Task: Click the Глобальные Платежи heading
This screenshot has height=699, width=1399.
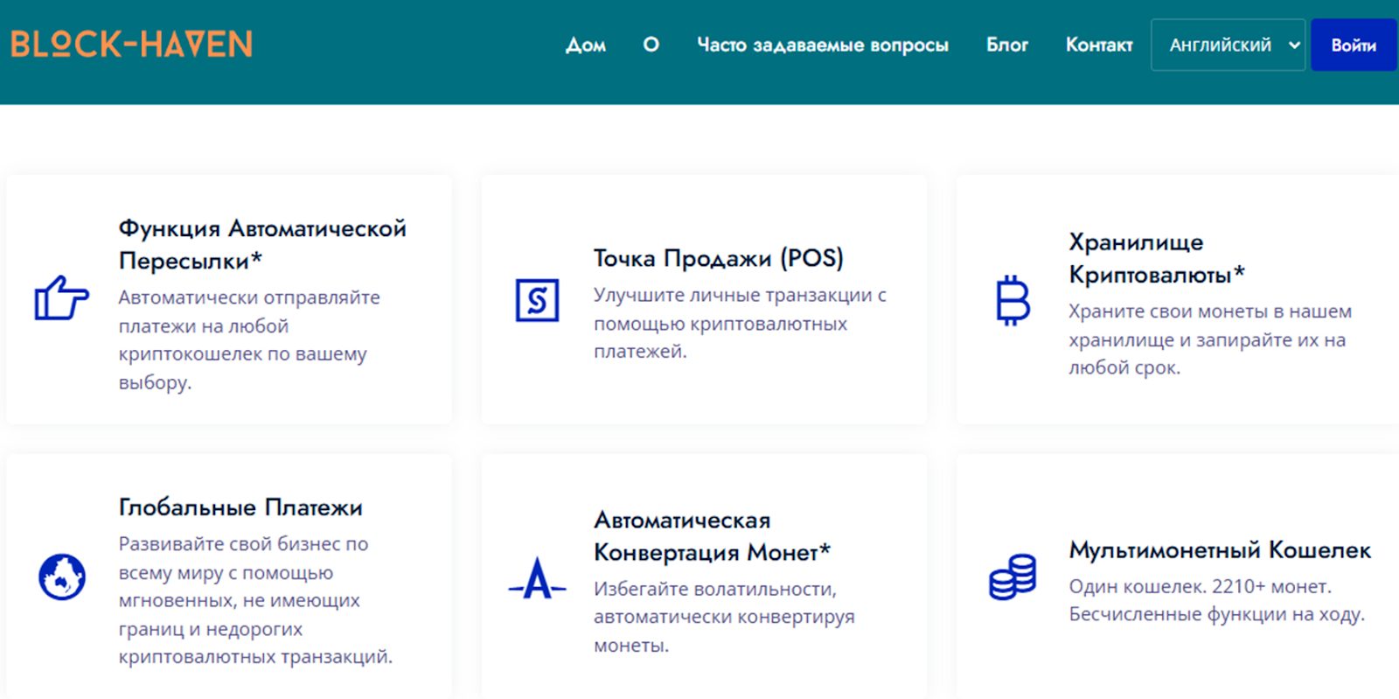Action: point(240,507)
